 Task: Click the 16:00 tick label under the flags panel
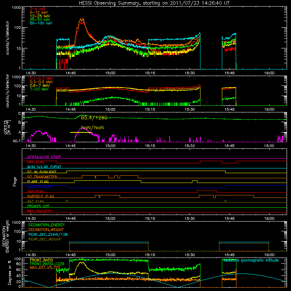[269, 219]
